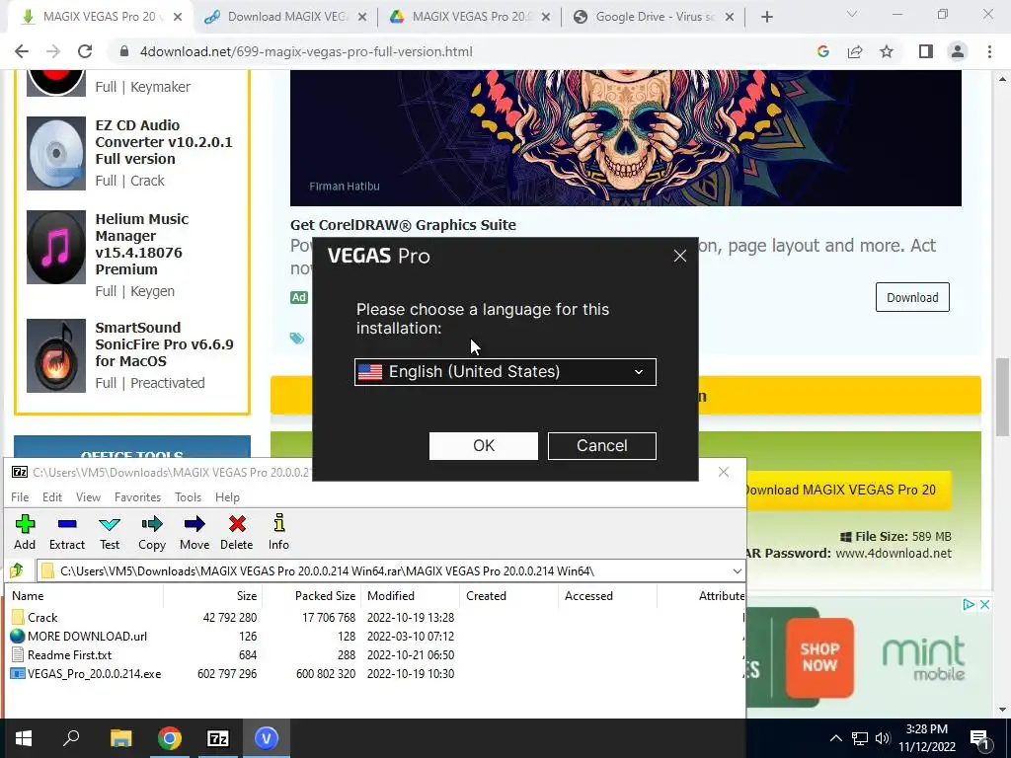Open the 7-Zip Help menu
Viewport: 1011px width, 758px height.
(x=227, y=497)
